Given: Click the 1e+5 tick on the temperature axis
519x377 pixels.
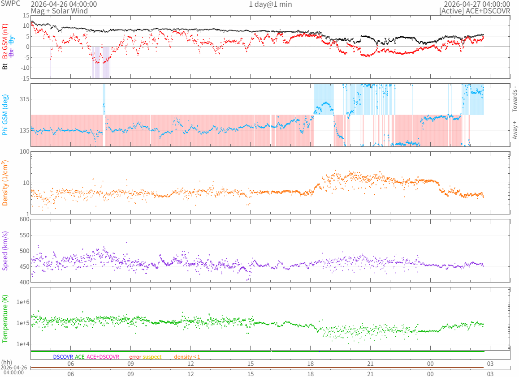Looking at the screenshot, I should click(23, 323).
